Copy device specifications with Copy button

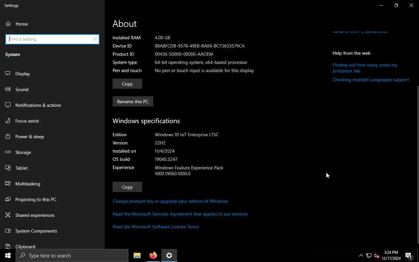(x=127, y=84)
